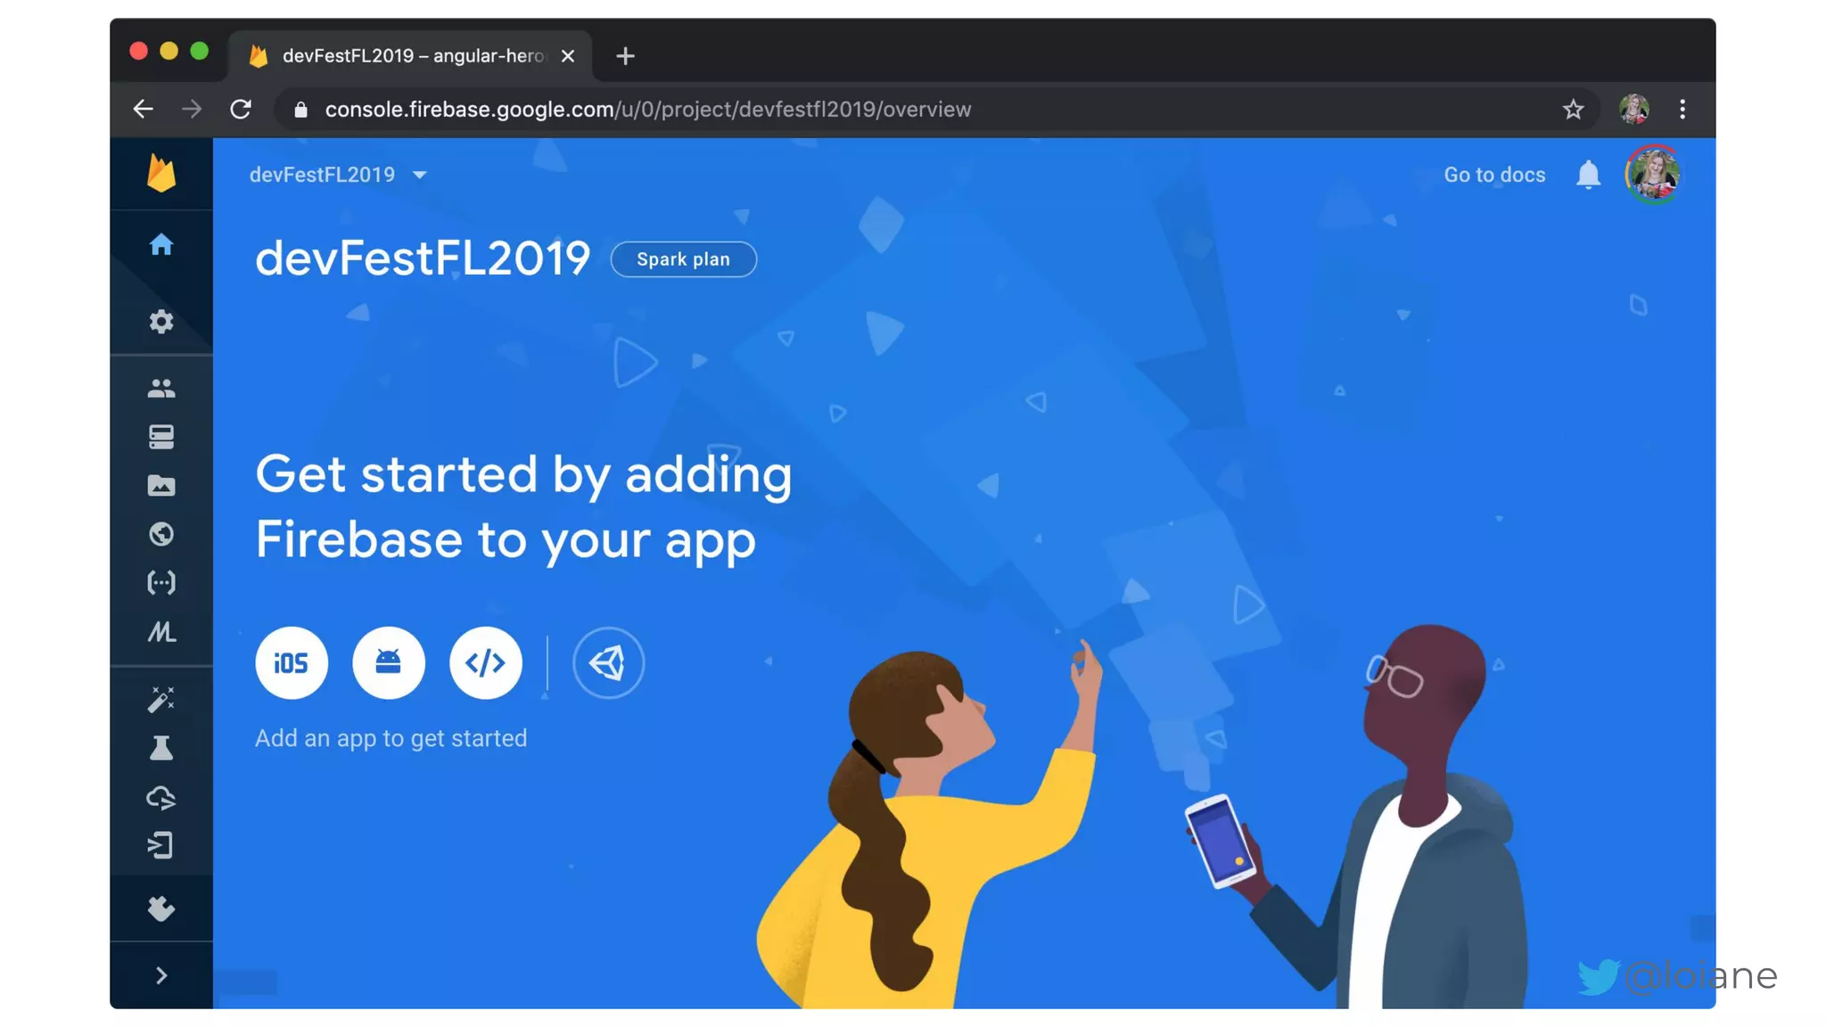Open the Project Overview home icon

[x=160, y=244]
